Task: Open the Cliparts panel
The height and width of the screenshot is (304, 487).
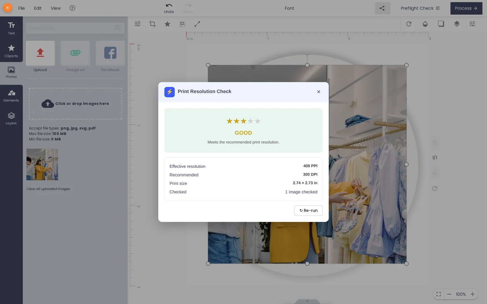Action: 11,51
